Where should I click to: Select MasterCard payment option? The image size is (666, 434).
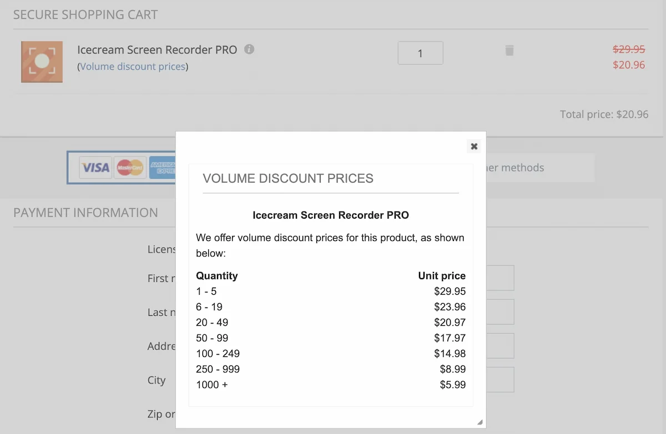tap(130, 167)
